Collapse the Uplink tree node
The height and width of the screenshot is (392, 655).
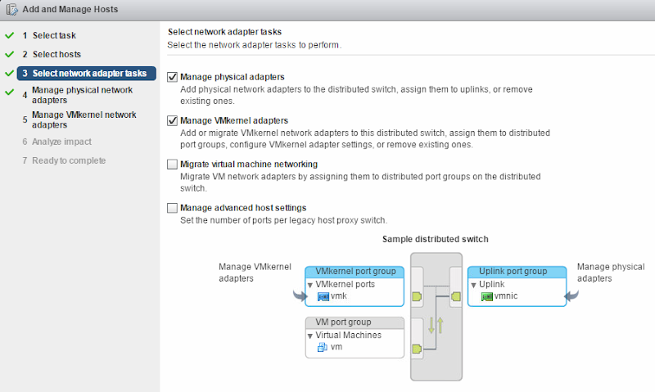pyautogui.click(x=474, y=285)
